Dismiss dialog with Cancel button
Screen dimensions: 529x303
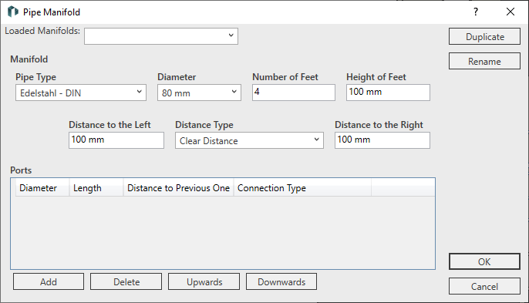(x=484, y=286)
